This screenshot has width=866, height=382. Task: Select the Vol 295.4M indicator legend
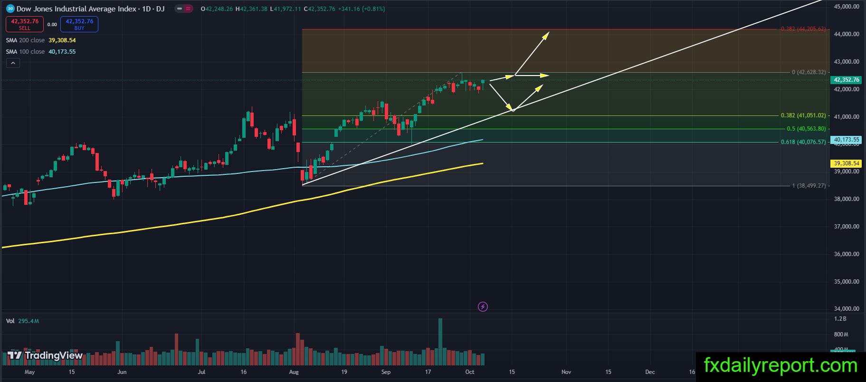pyautogui.click(x=22, y=321)
